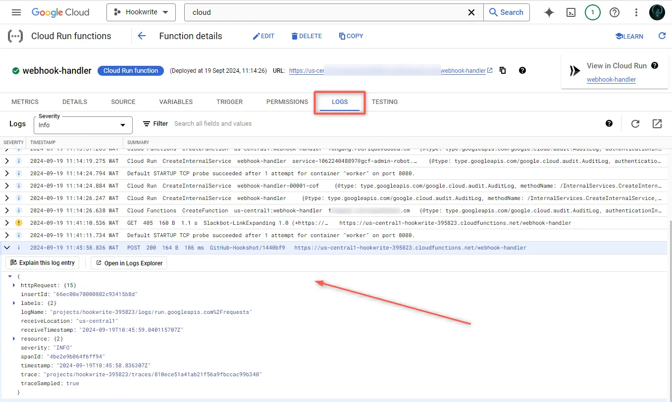Viewport: 672px width, 402px height.
Task: Open the Gemini AI sparkle icon
Action: [x=549, y=12]
